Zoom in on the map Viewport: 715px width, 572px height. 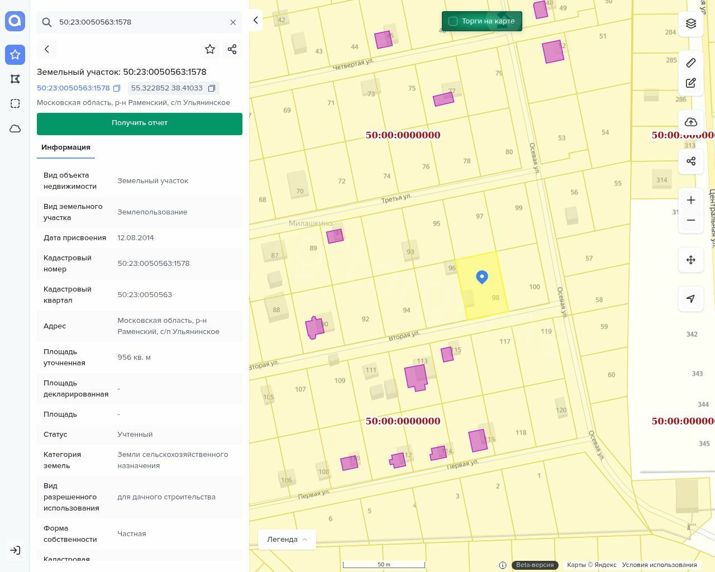coord(691,200)
